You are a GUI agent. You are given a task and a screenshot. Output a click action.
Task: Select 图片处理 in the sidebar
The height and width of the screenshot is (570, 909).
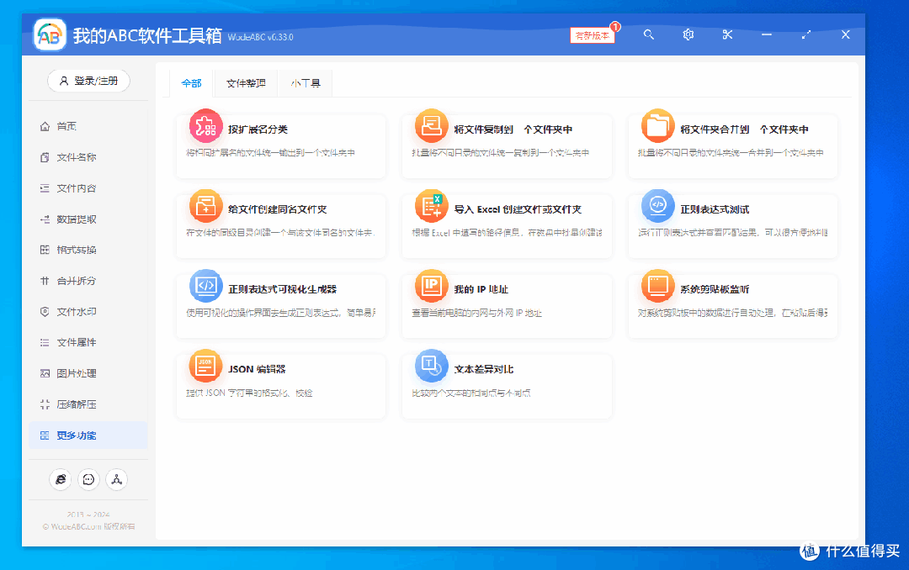(88, 373)
